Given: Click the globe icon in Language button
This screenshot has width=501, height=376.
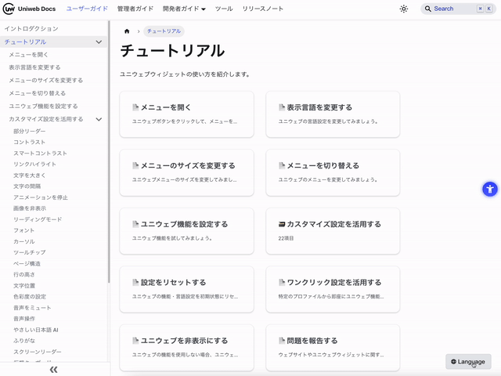Looking at the screenshot, I should pyautogui.click(x=453, y=362).
